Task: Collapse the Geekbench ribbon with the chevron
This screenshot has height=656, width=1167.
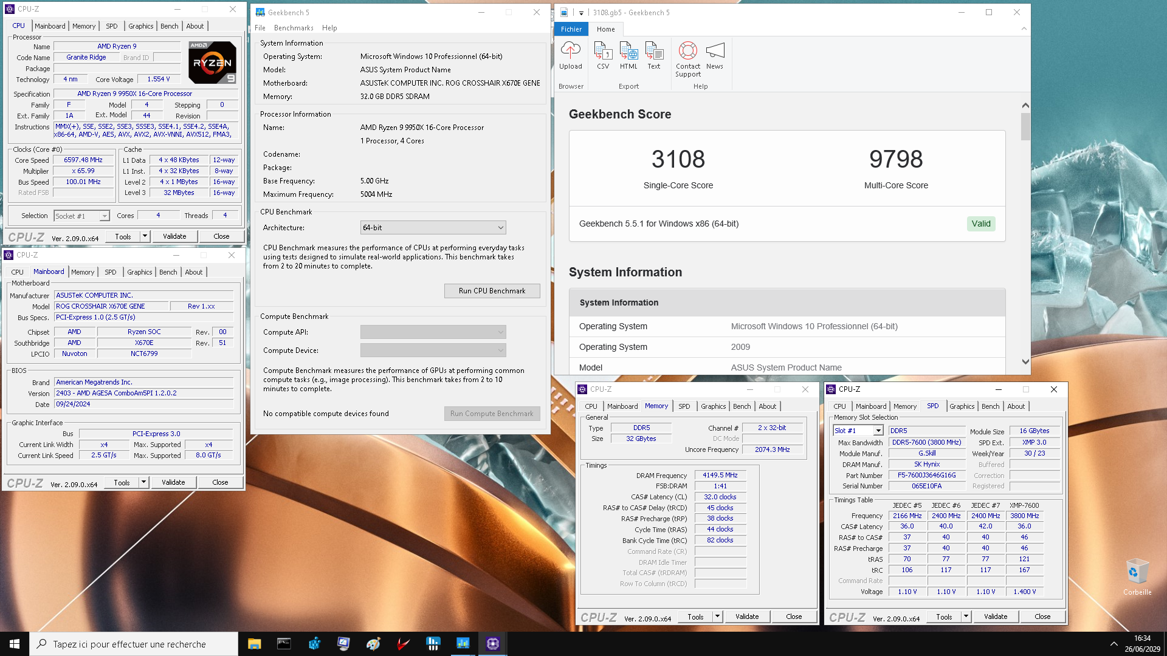Action: (x=1024, y=29)
